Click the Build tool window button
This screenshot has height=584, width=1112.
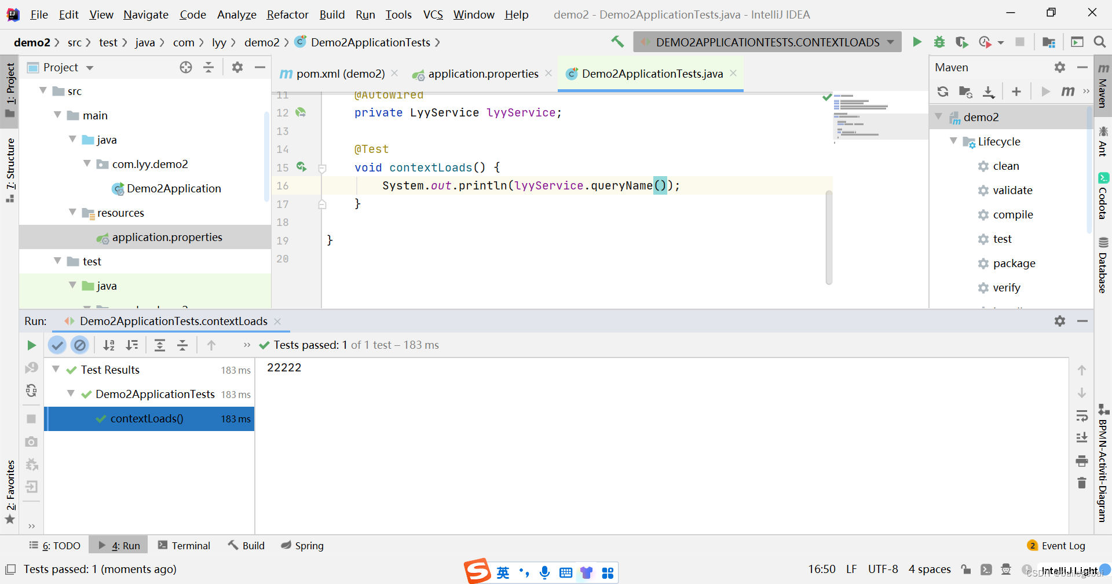coord(246,546)
